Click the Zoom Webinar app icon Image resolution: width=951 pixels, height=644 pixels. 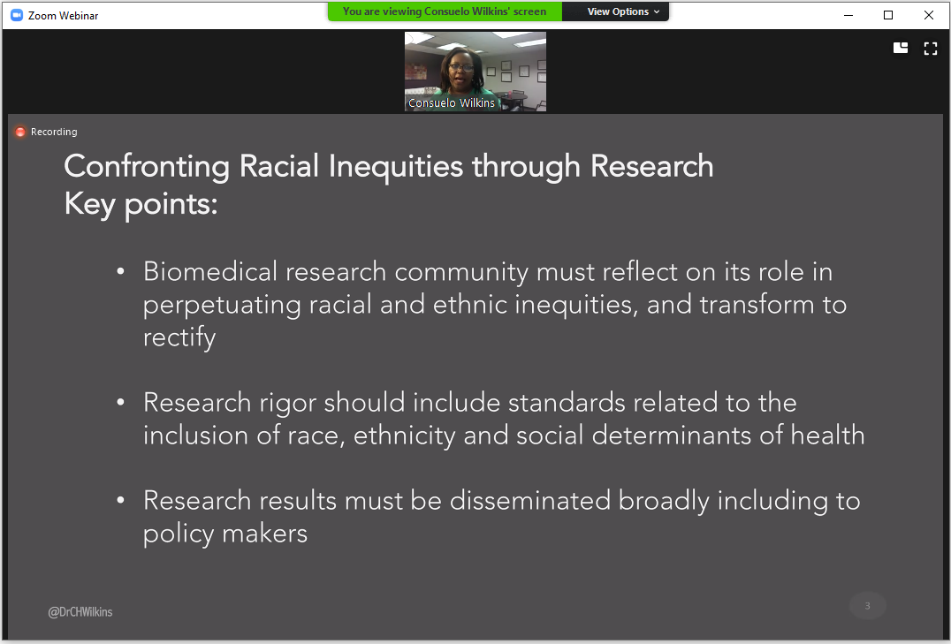click(x=17, y=15)
